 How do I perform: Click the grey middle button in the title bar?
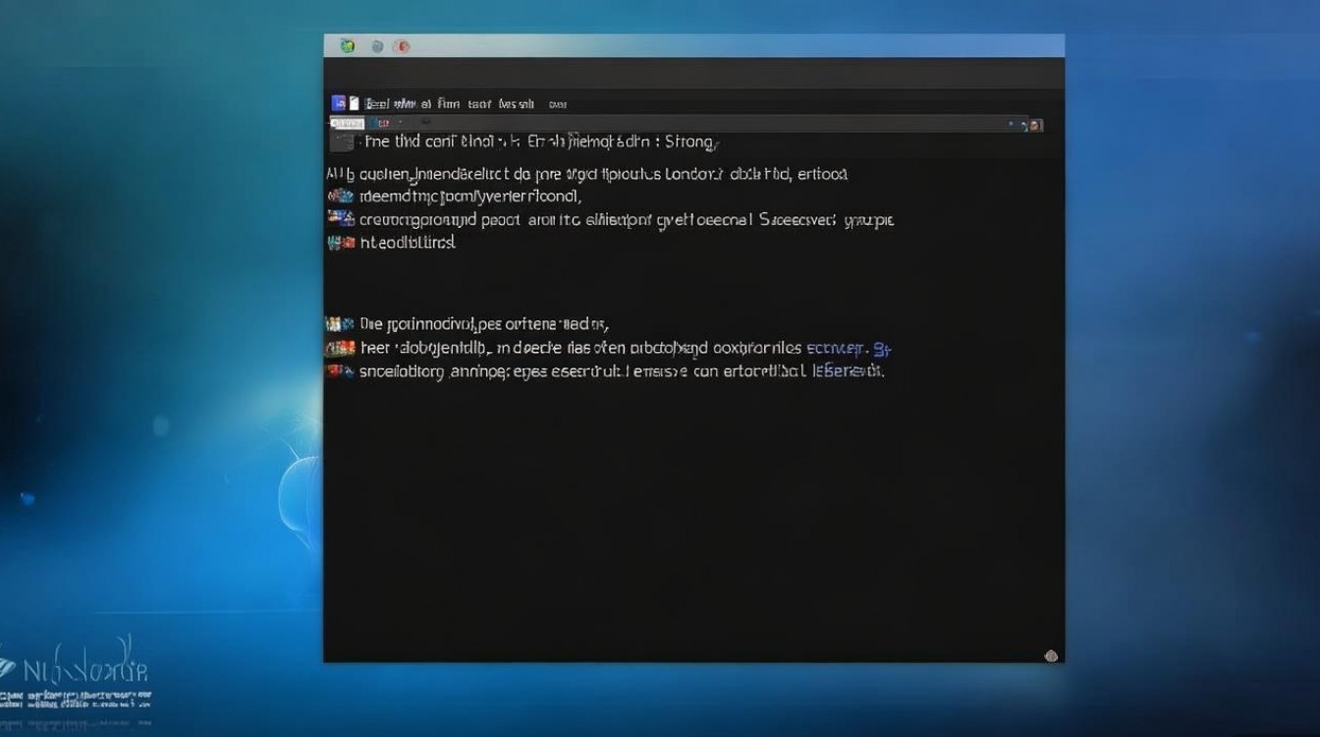tap(376, 46)
